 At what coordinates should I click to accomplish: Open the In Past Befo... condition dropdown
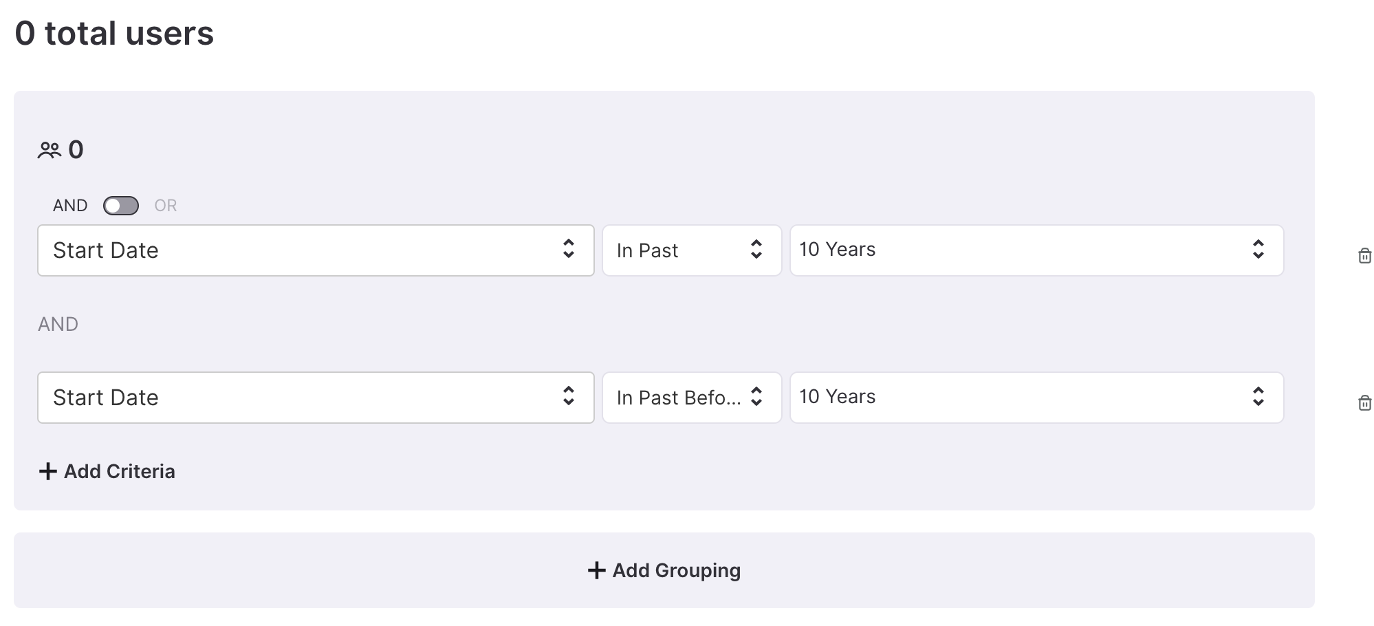tap(692, 398)
